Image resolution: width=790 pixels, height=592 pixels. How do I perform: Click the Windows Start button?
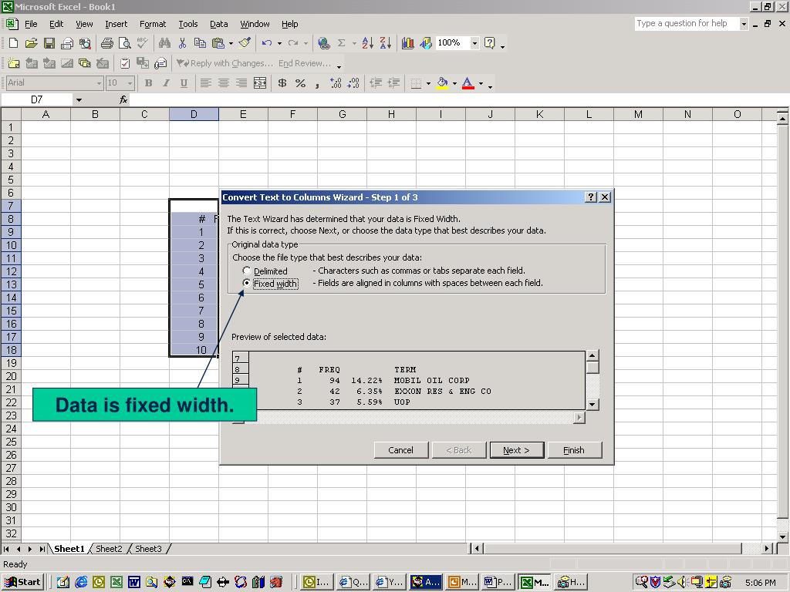[22, 582]
